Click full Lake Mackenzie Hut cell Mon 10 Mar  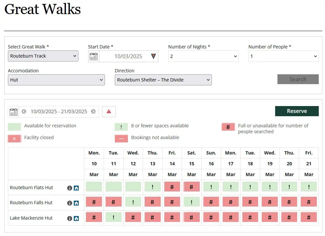coord(94,217)
